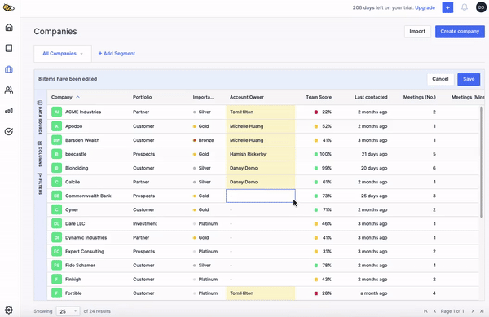
Task: Click the Importance column header
Action: (203, 97)
